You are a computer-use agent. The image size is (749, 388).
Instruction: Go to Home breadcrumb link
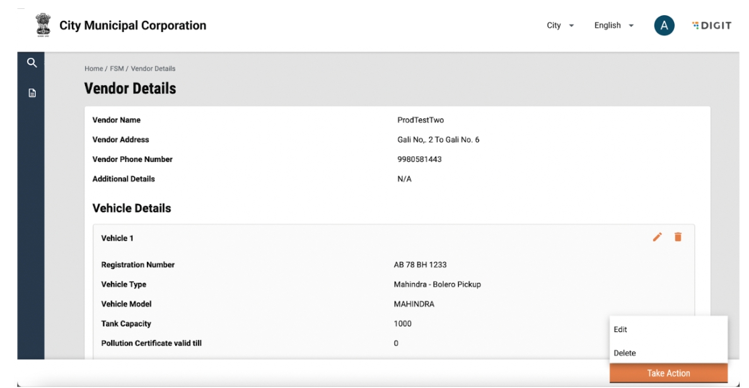tap(93, 69)
